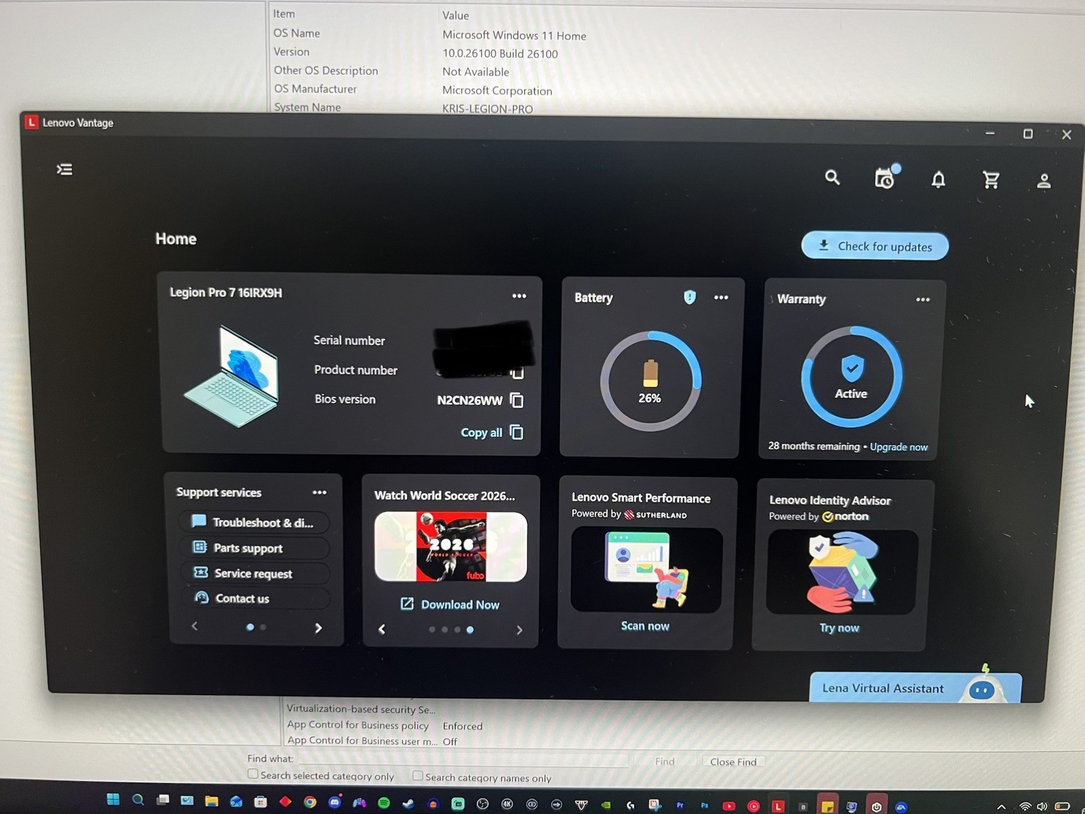Open Support services more options

319,492
